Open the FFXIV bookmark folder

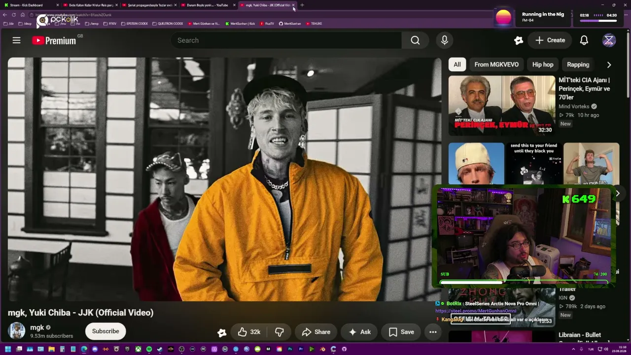point(110,23)
